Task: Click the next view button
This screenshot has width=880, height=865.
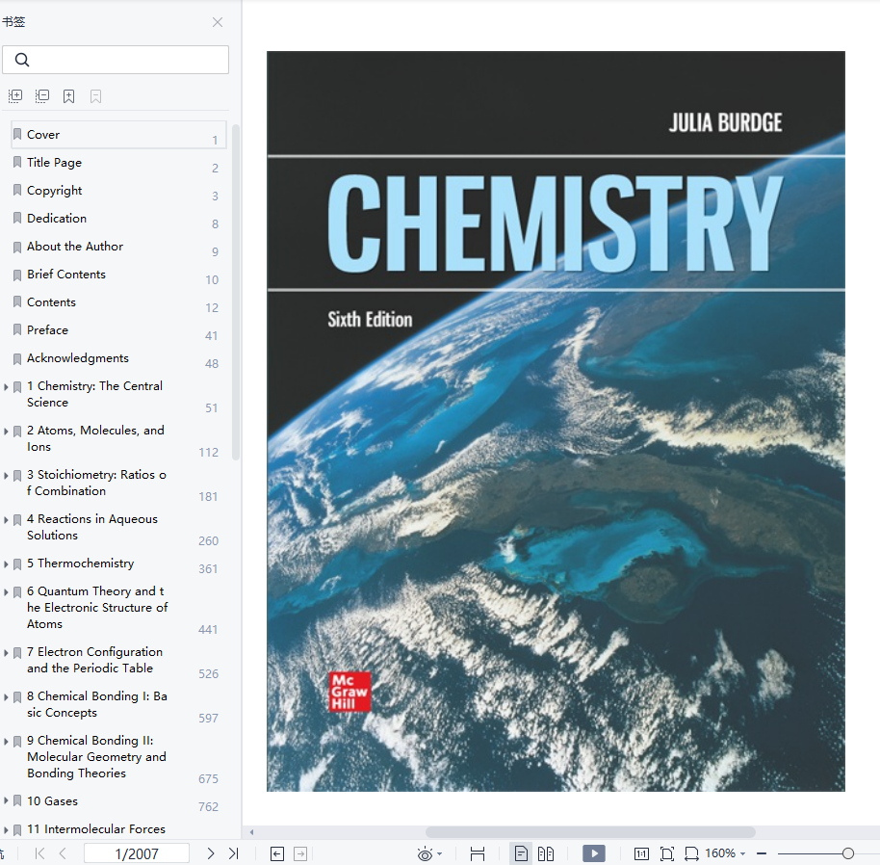Action: point(300,854)
